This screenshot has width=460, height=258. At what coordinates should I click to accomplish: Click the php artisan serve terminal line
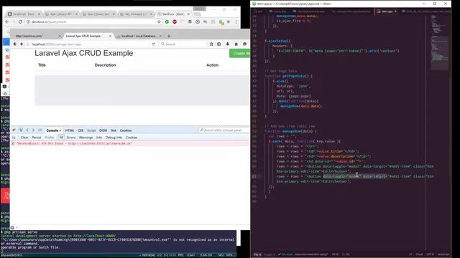19,232
